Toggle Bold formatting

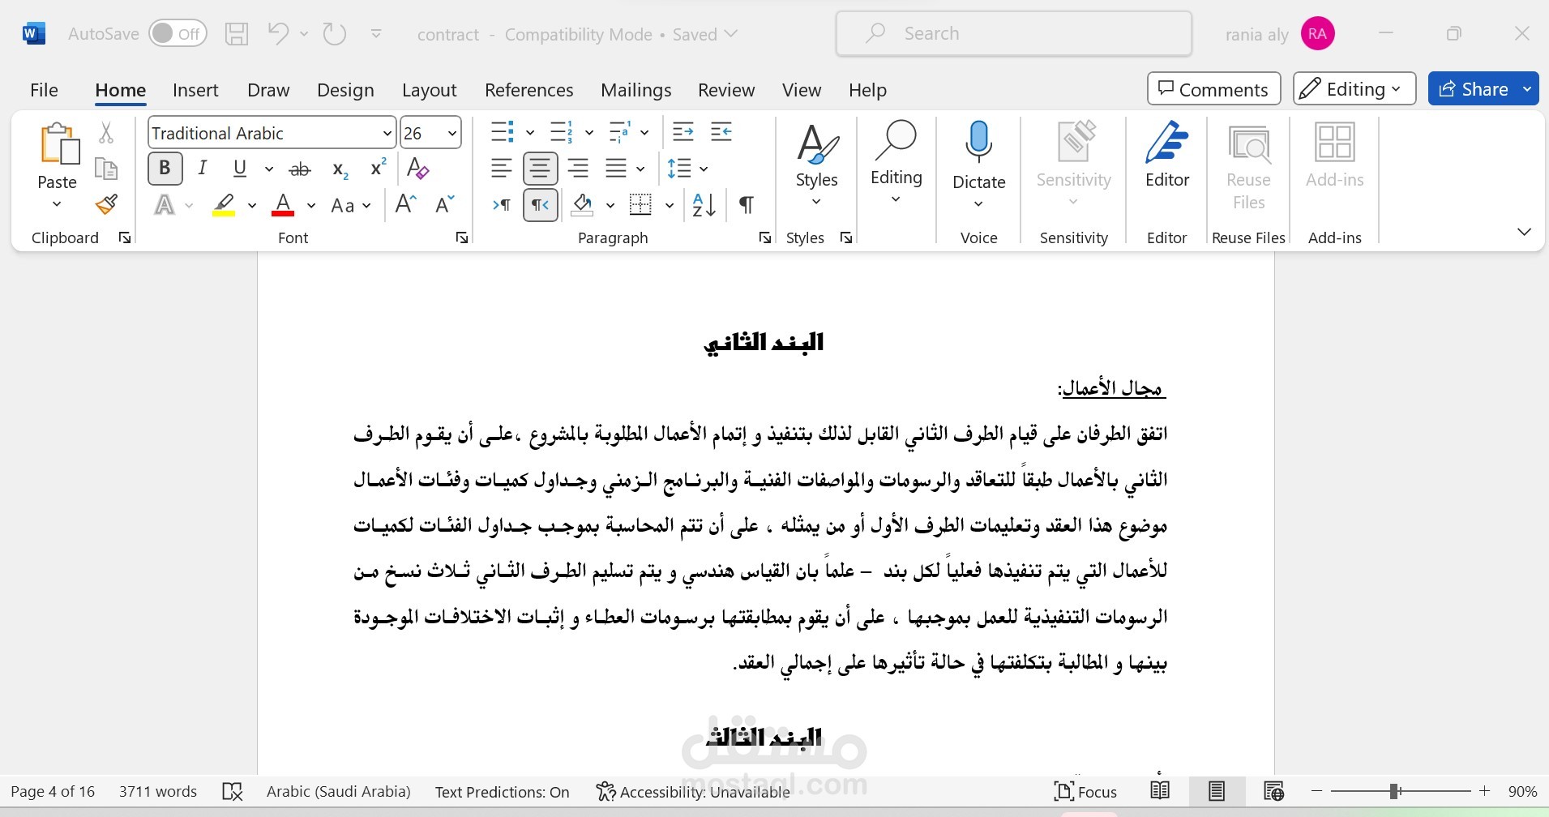[x=165, y=169]
